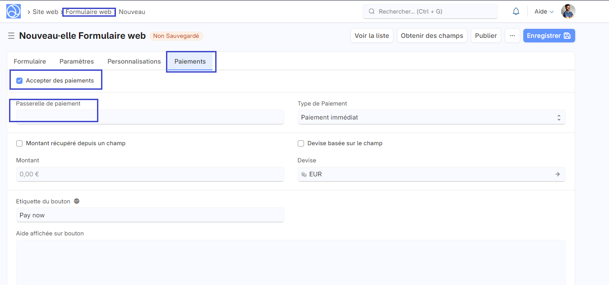This screenshot has width=609, height=285.
Task: Open the three-dots more actions menu
Action: [x=512, y=36]
